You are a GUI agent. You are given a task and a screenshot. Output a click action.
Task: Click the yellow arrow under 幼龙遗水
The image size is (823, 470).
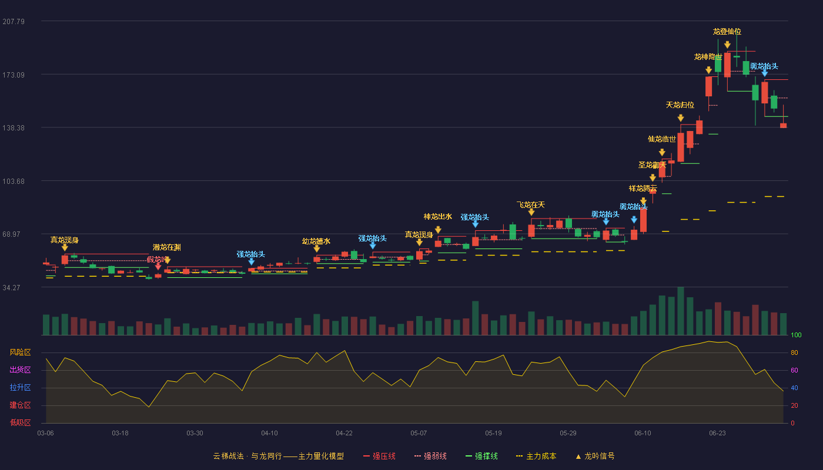click(x=316, y=249)
